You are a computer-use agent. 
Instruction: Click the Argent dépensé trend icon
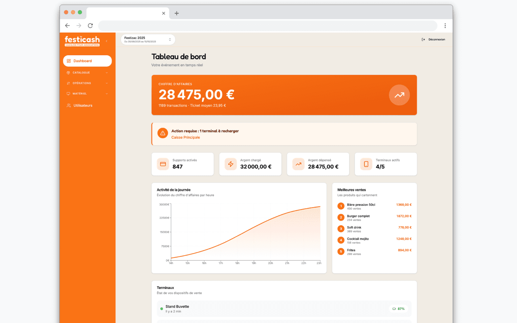pyautogui.click(x=298, y=164)
